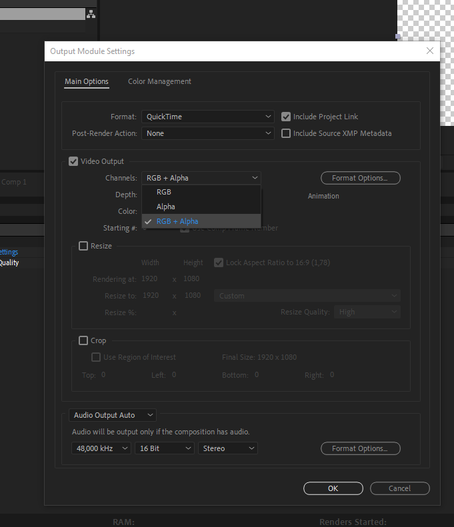Image resolution: width=454 pixels, height=527 pixels.
Task: Expand the Post-Render Action dropdown
Action: tap(207, 133)
